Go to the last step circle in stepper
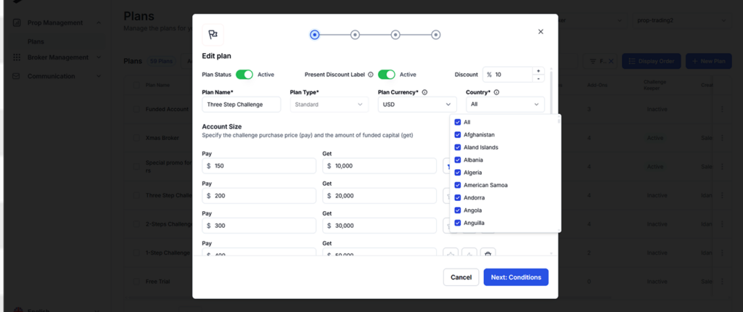This screenshot has height=312, width=743. point(435,34)
